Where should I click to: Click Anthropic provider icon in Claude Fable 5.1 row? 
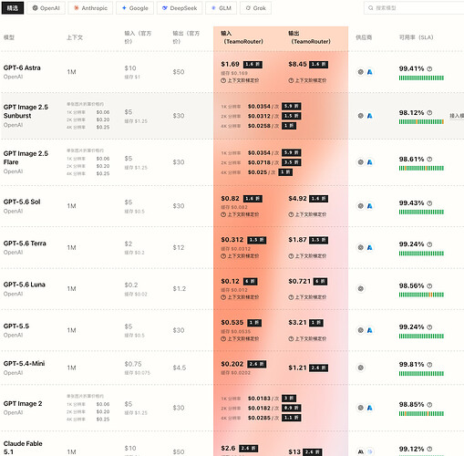pyautogui.click(x=360, y=451)
